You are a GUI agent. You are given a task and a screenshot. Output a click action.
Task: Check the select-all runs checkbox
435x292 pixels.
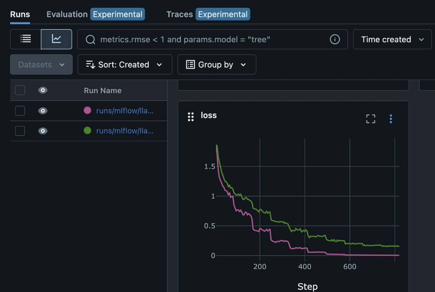pos(20,90)
